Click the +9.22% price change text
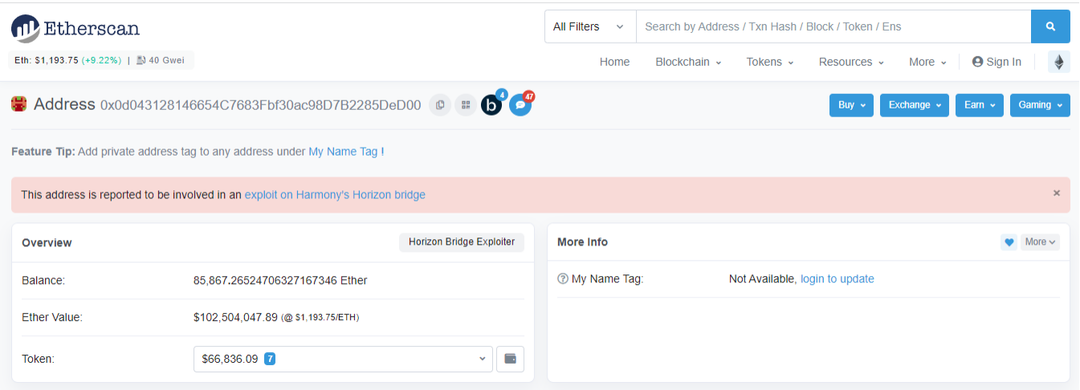Image resolution: width=1080 pixels, height=390 pixels. [x=101, y=60]
